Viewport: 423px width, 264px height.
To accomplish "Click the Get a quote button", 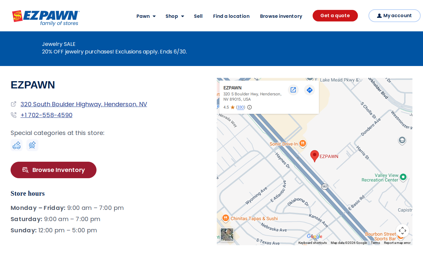I will (x=335, y=16).
